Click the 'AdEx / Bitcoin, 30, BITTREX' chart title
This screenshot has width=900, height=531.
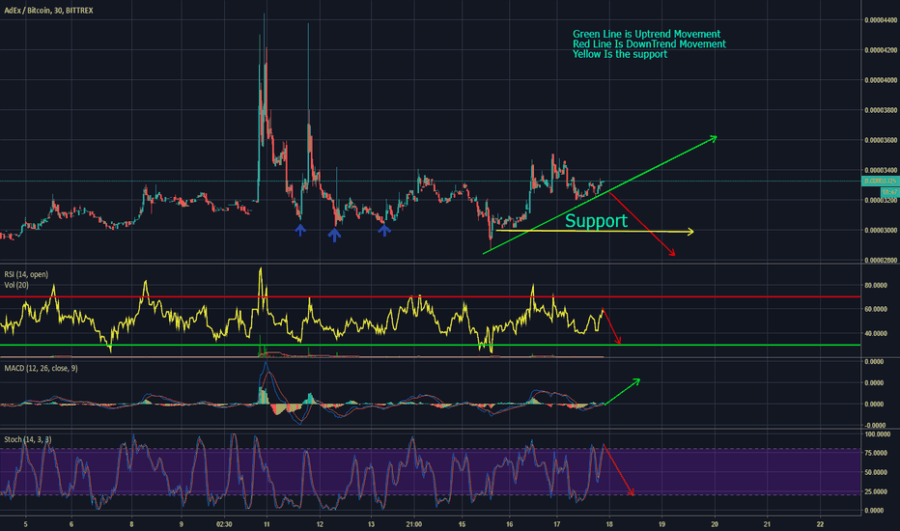(49, 11)
